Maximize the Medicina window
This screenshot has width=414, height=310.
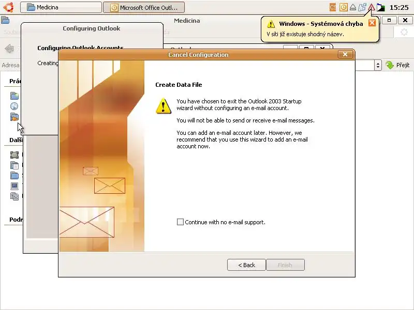click(x=389, y=20)
